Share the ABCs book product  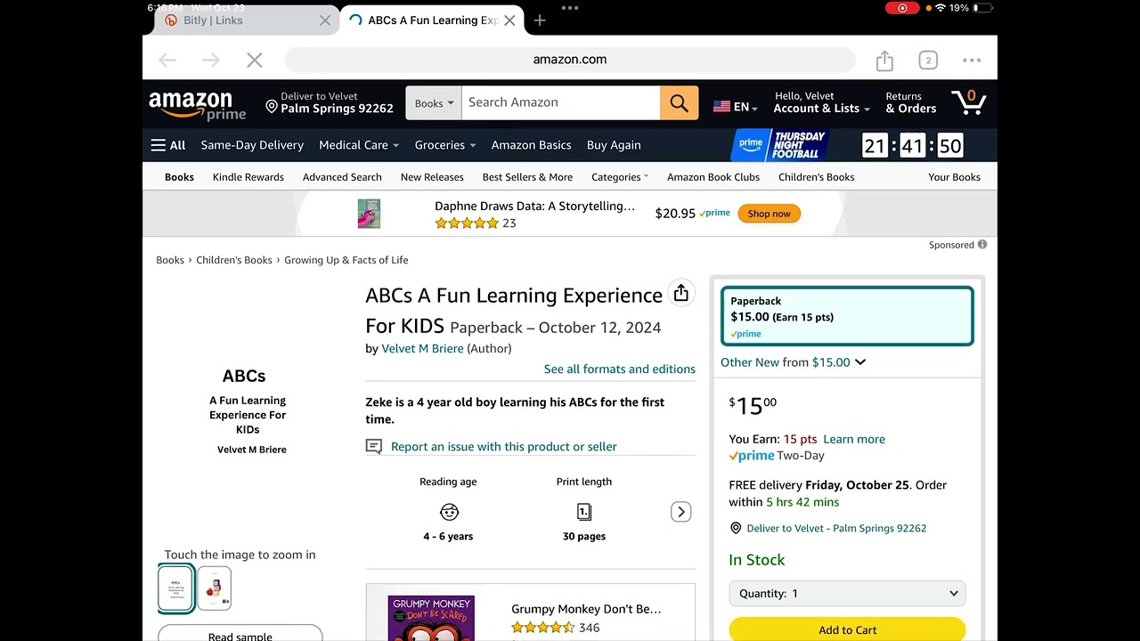[x=681, y=293]
